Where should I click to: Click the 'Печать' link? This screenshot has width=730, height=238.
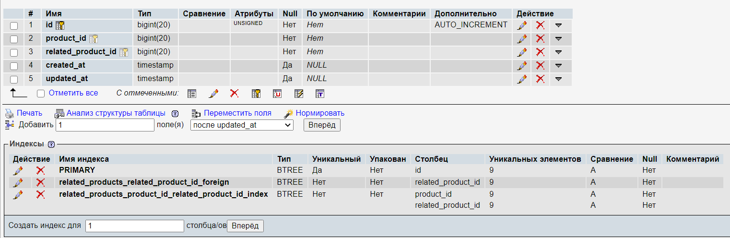tap(29, 113)
